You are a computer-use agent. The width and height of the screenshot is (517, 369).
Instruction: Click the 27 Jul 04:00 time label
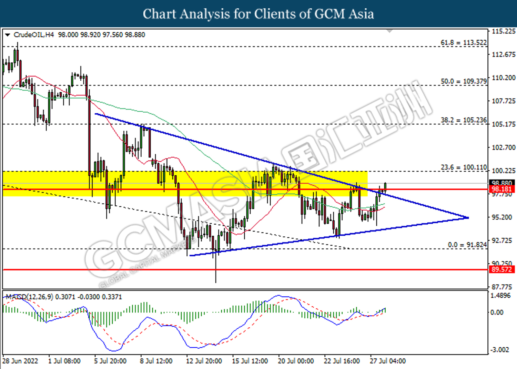click(x=388, y=361)
